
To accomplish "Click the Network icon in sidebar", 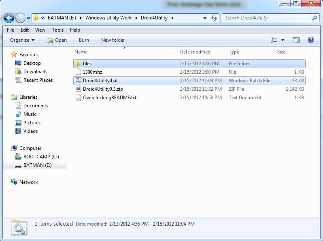I will 14,182.
